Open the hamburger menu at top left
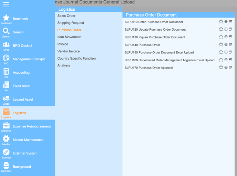 [x=6, y=4]
